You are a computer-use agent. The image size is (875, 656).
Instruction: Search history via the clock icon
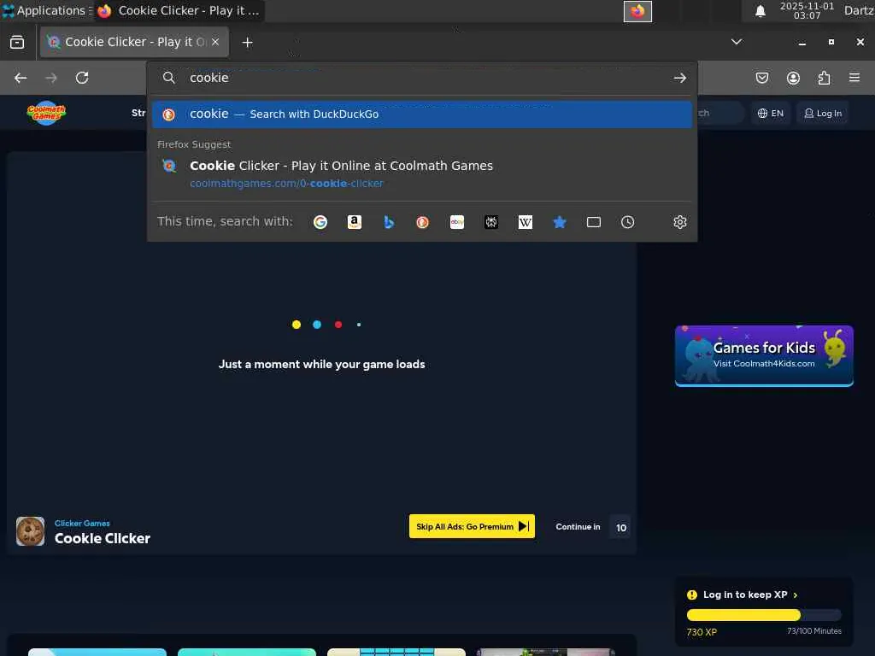628,222
